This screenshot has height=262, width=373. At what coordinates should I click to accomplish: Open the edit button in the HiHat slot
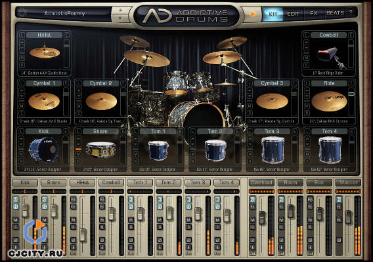pos(66,35)
